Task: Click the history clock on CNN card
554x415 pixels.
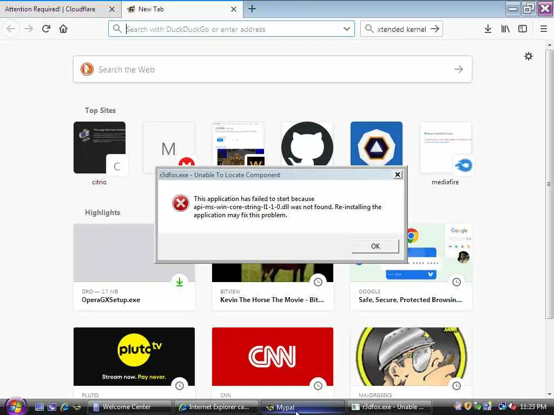Action: (x=318, y=385)
